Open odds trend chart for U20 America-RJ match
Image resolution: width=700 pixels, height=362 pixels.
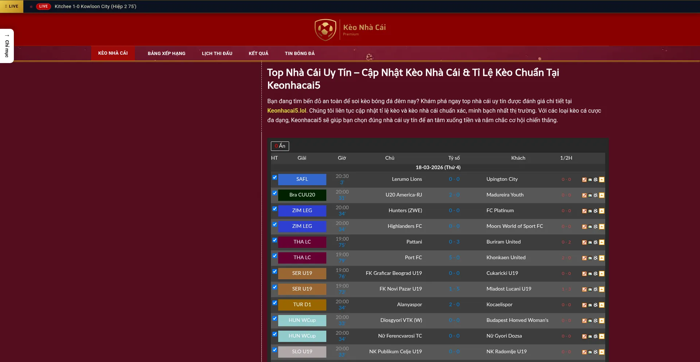coord(584,195)
